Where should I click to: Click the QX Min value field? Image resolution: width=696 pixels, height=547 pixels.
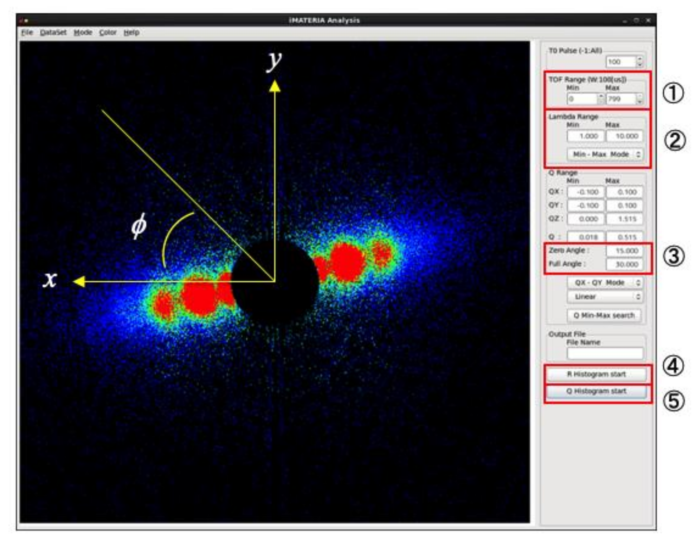click(585, 192)
